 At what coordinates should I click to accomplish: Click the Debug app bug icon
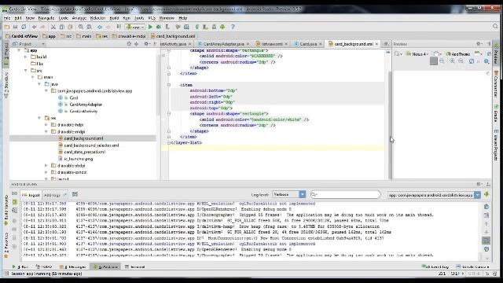tap(159, 27)
